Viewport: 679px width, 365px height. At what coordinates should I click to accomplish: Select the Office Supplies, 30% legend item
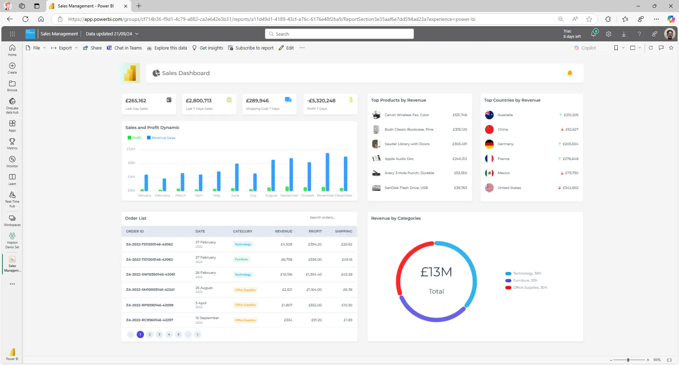(x=526, y=288)
